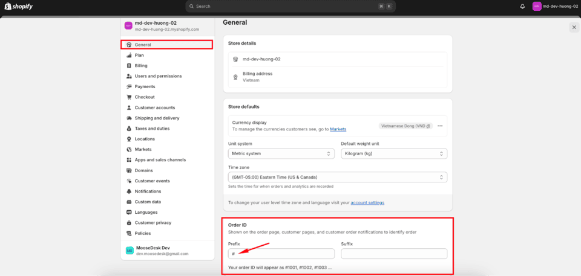Click the md-dev-huong-02 account avatar top right

537,6
